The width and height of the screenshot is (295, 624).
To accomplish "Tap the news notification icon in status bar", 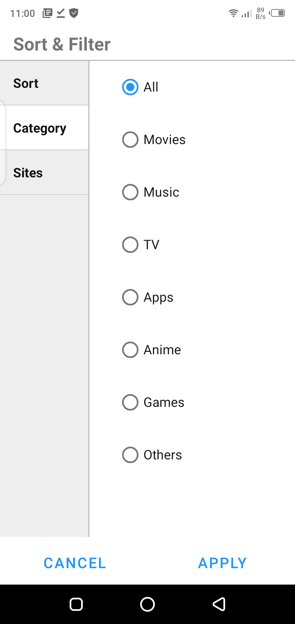I will click(x=48, y=13).
